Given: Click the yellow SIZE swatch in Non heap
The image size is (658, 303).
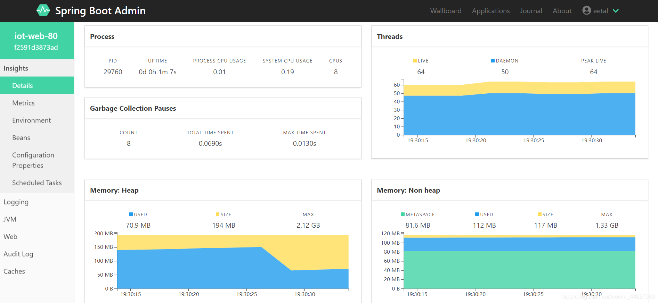Looking at the screenshot, I should click(539, 214).
